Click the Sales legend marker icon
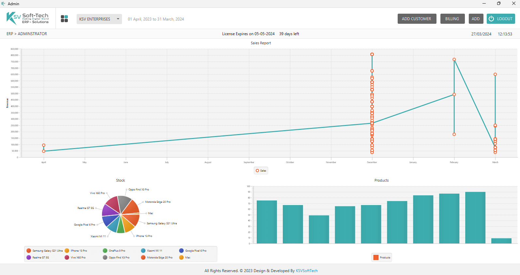 pyautogui.click(x=257, y=171)
